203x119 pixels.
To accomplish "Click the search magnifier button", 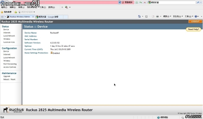I will [x=198, y=2].
